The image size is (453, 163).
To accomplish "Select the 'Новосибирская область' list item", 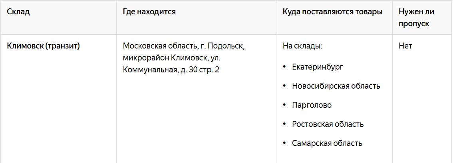I will [336, 86].
